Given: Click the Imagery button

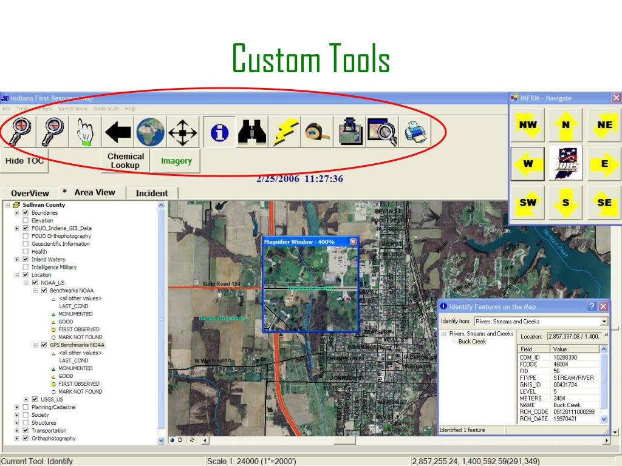Looking at the screenshot, I should [x=176, y=160].
